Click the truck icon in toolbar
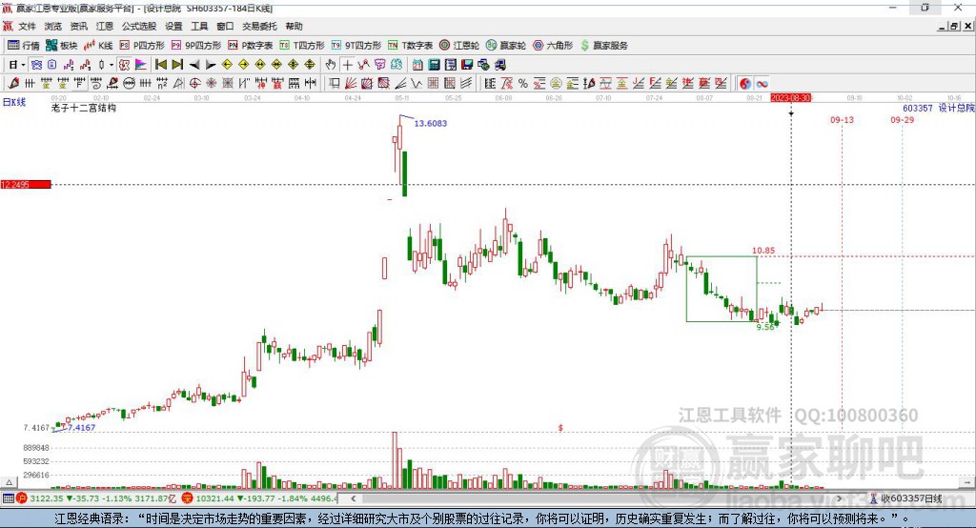The image size is (976, 528). [499, 65]
